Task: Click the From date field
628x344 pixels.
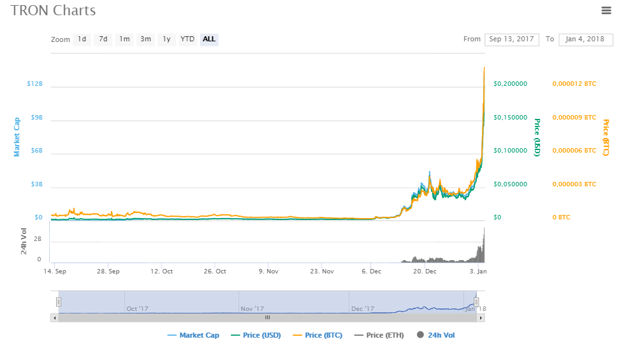Action: tap(511, 39)
